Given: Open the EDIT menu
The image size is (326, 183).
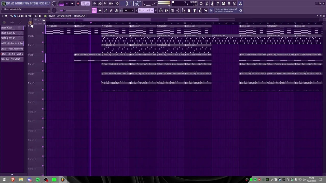Looking at the screenshot, I should click(8, 4).
